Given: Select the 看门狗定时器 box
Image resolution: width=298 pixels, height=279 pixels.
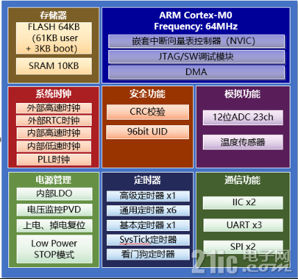Looking at the screenshot, I should pyautogui.click(x=148, y=255).
